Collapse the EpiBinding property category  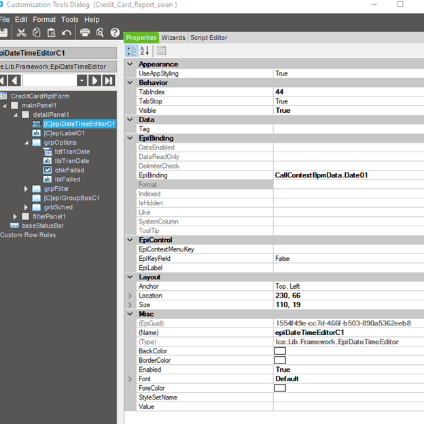130,138
